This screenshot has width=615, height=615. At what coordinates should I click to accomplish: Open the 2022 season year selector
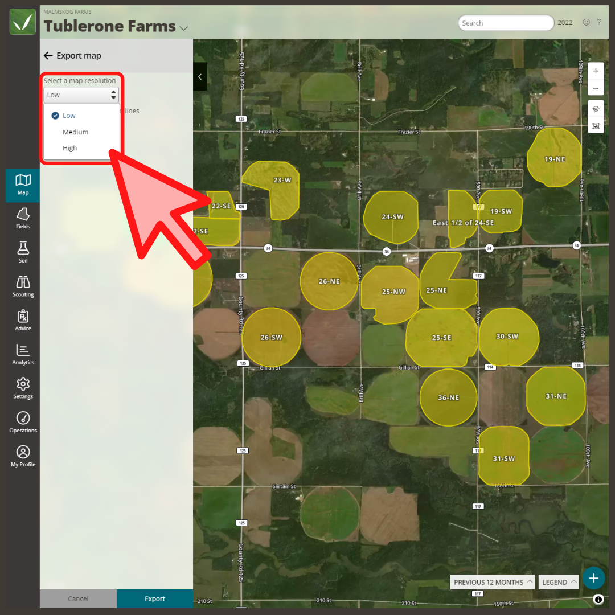point(565,23)
